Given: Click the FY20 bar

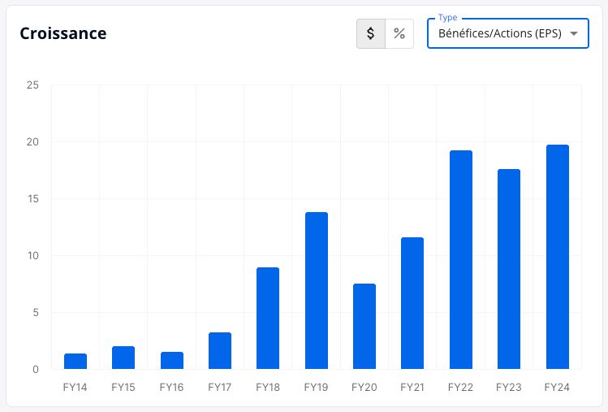Looking at the screenshot, I should [364, 326].
